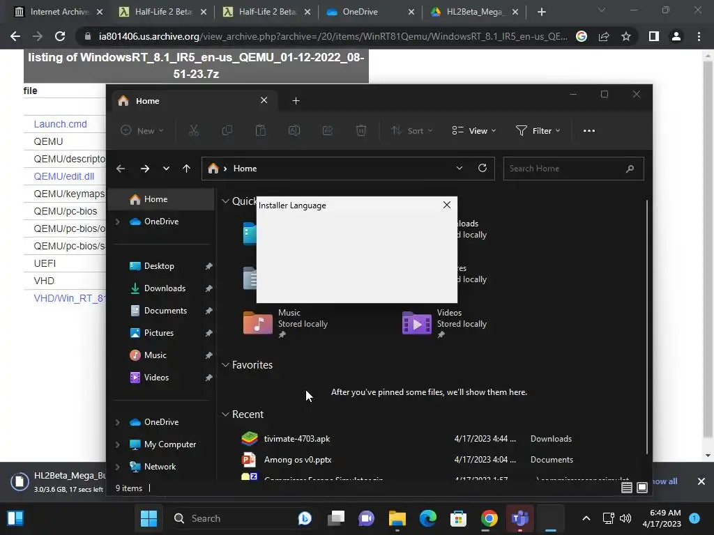Viewport: 714px width, 535px height.
Task: Open the Chrome profile icon
Action: click(x=676, y=36)
